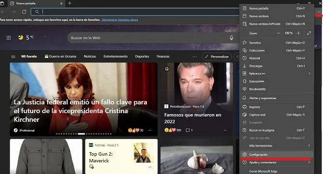
Task: Select the Noticias feed tab
Action: click(90, 56)
